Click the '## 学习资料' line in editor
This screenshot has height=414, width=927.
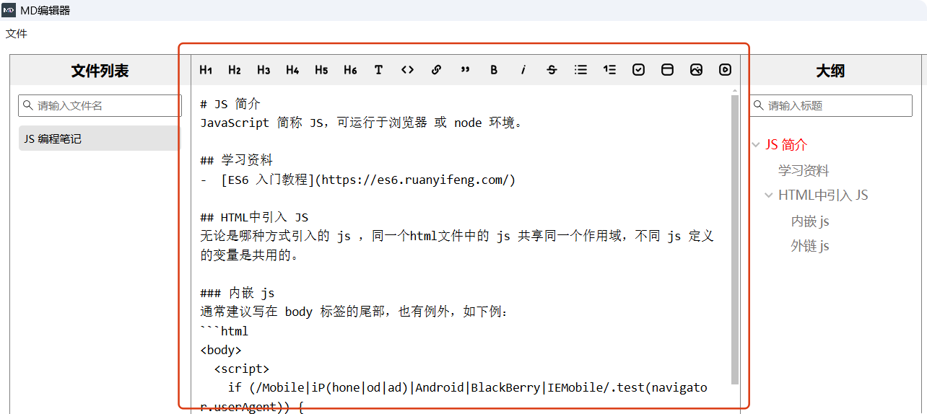point(237,160)
